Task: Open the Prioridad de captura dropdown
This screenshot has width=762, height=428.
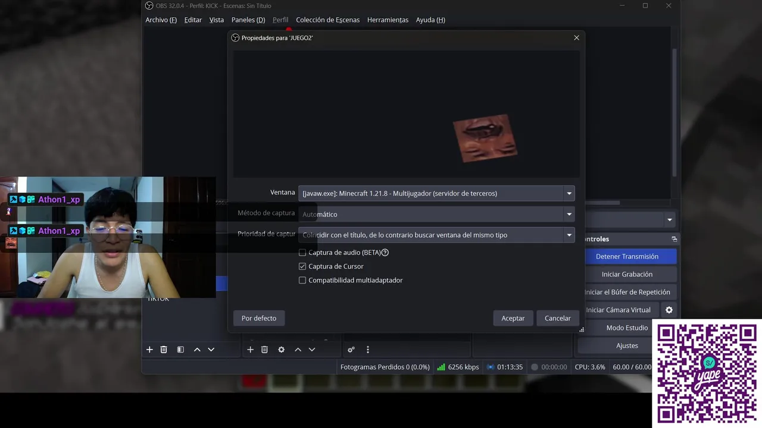Action: tap(436, 235)
